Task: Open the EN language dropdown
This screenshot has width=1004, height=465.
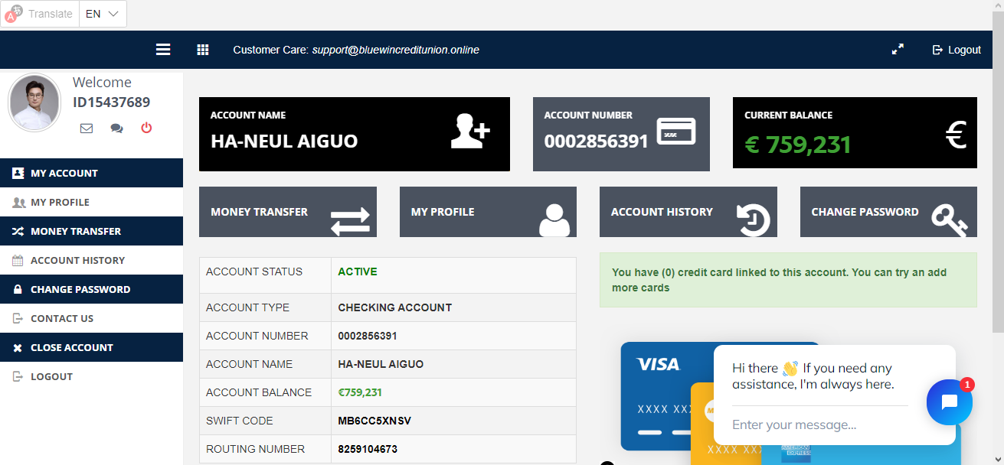Action: coord(103,14)
